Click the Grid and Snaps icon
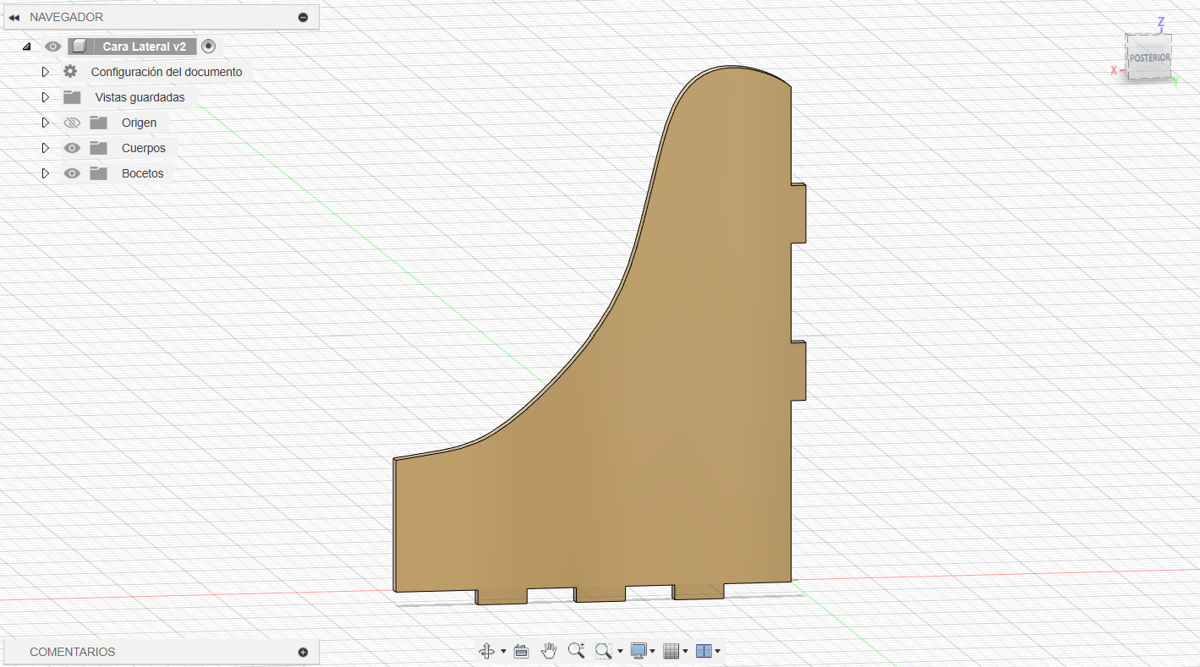This screenshot has width=1200, height=667. click(x=671, y=651)
